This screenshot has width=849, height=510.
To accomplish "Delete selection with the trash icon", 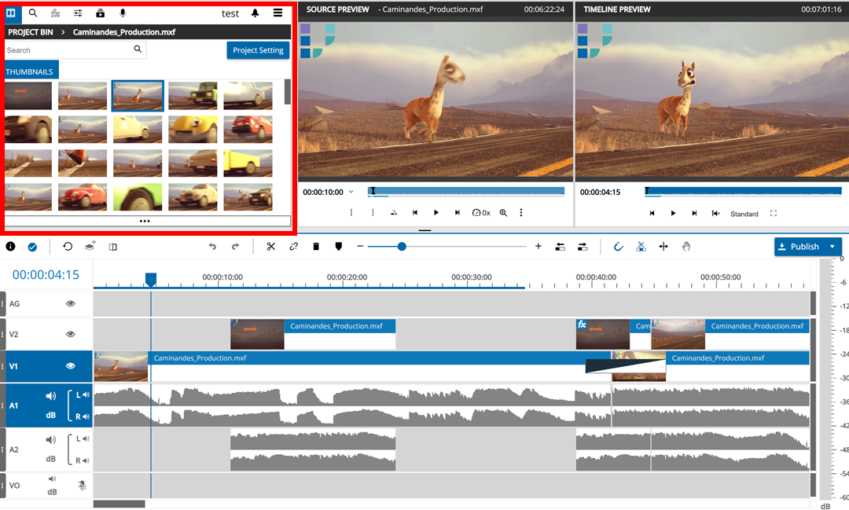I will pyautogui.click(x=316, y=247).
